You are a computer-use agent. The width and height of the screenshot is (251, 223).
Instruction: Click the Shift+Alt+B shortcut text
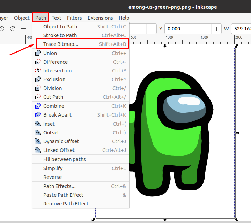tap(112, 44)
